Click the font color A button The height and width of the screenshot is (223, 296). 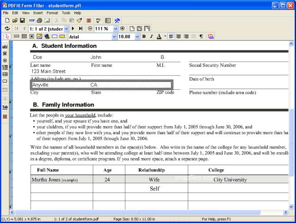point(159,37)
